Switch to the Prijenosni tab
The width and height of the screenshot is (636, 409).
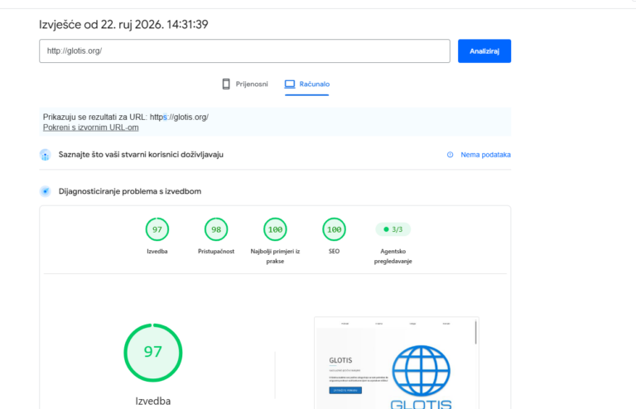[x=245, y=84]
